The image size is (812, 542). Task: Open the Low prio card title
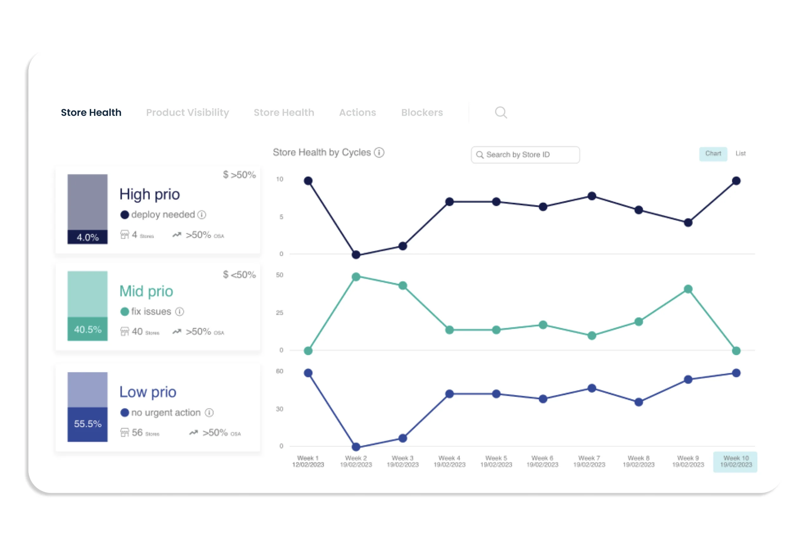pos(148,391)
